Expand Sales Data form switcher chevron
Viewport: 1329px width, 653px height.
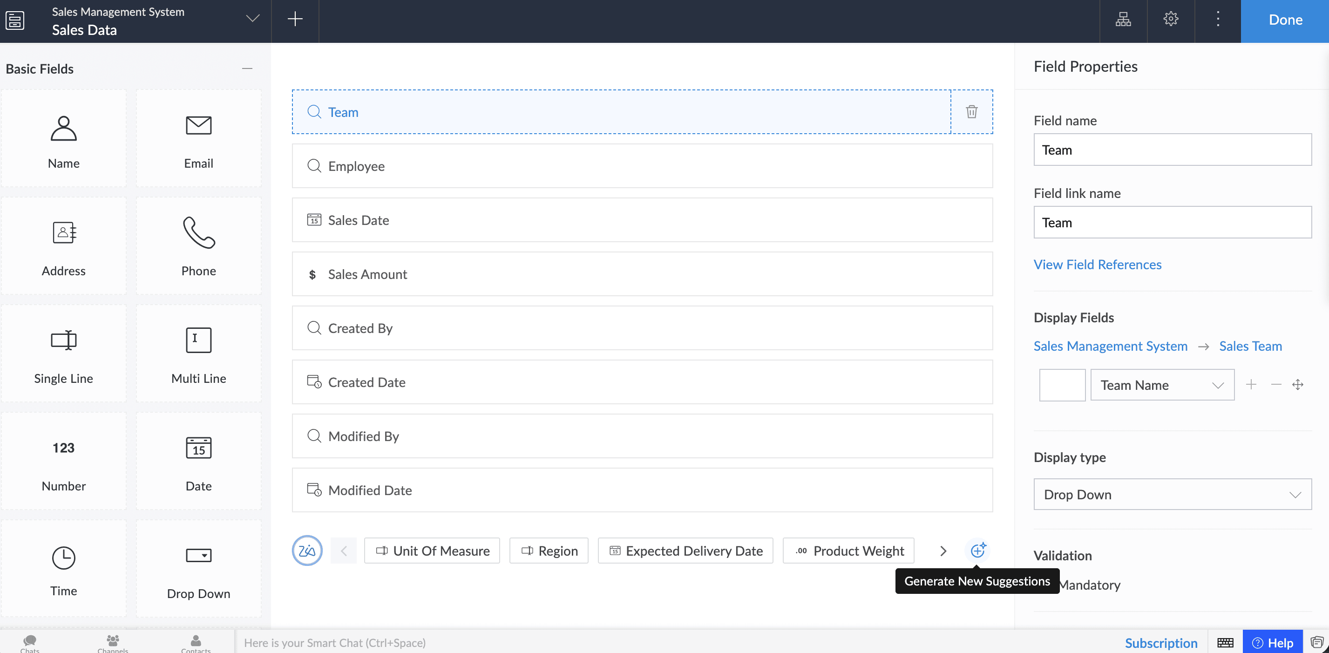(x=252, y=19)
